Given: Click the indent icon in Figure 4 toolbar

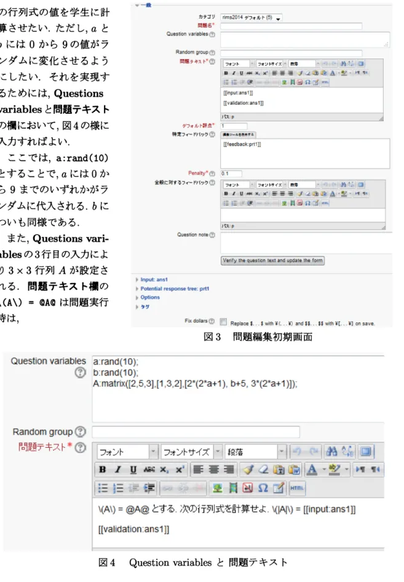Looking at the screenshot, I should 149,487.
